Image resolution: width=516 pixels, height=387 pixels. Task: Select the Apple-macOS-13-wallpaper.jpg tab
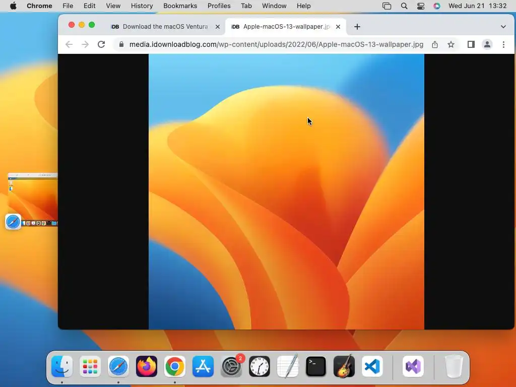pyautogui.click(x=286, y=27)
